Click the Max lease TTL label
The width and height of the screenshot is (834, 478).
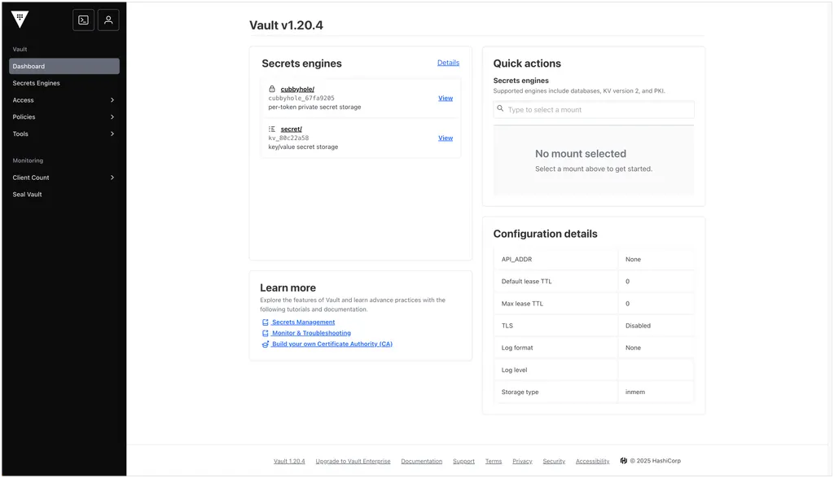click(522, 304)
